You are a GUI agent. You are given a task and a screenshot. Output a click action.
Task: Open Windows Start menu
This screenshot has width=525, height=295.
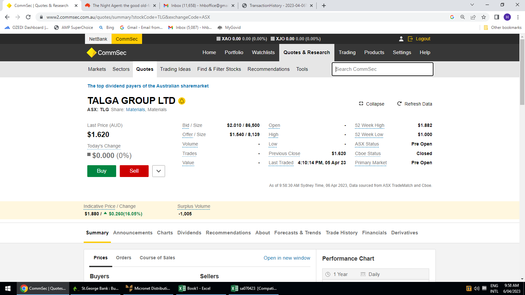click(x=8, y=288)
